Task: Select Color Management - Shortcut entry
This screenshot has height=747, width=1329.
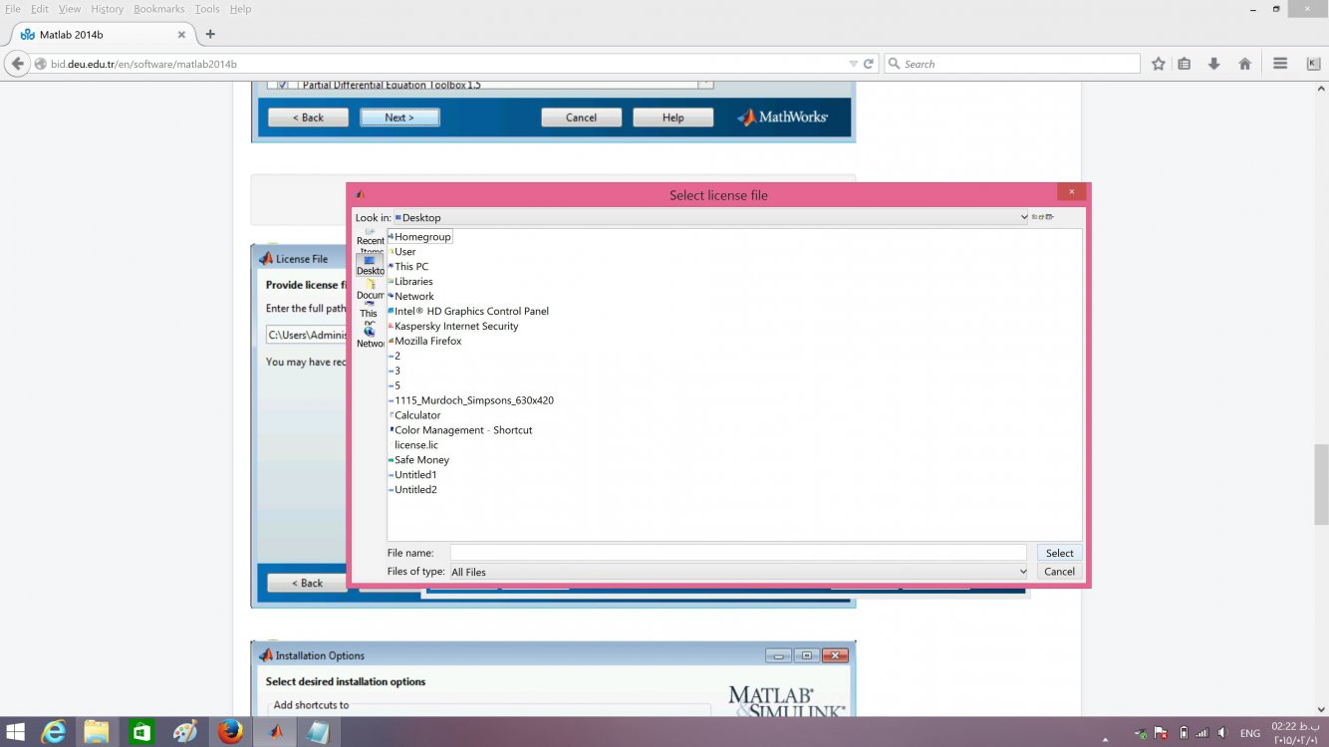Action: coord(461,430)
